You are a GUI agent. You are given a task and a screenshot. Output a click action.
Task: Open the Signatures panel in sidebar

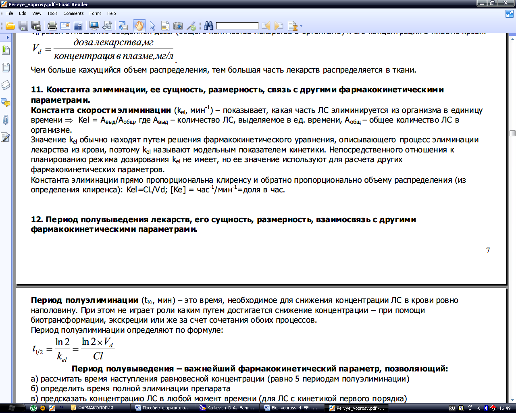[x=6, y=137]
